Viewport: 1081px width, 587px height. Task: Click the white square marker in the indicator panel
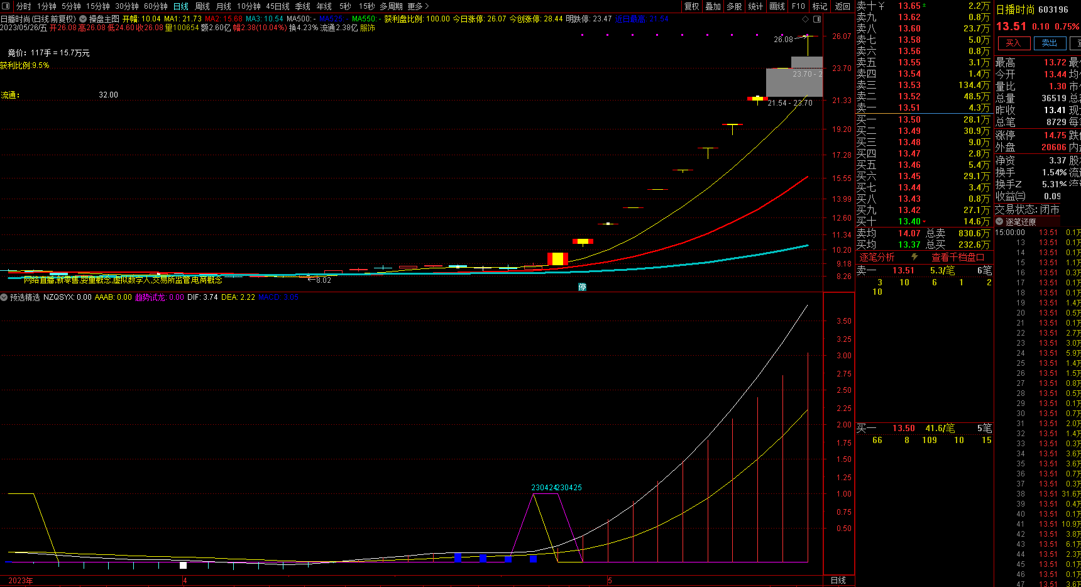pos(184,565)
